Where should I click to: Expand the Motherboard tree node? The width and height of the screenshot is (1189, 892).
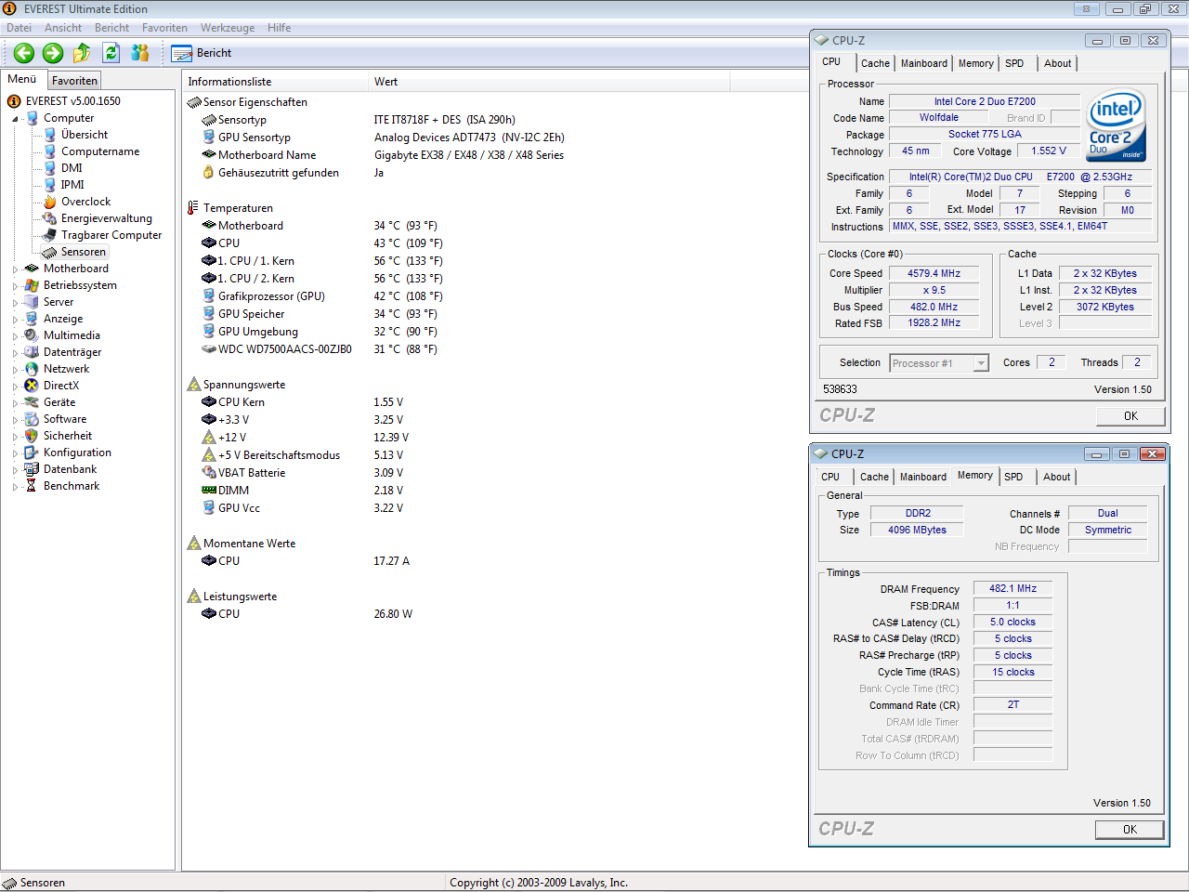pyautogui.click(x=15, y=269)
